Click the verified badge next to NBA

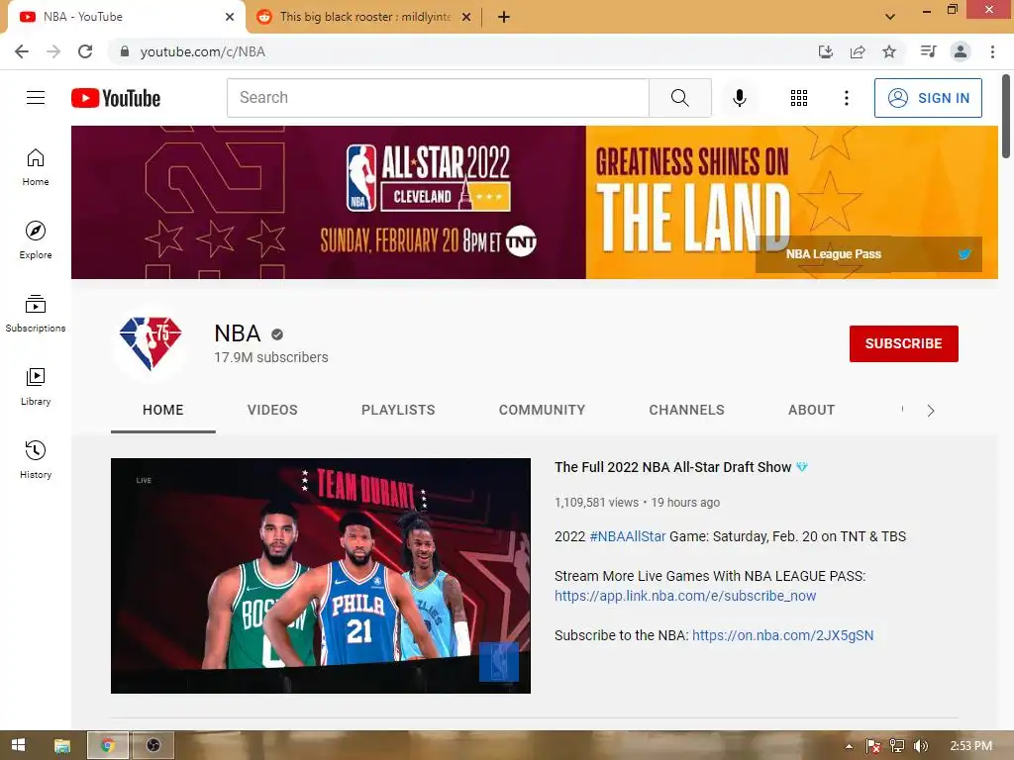click(x=277, y=334)
